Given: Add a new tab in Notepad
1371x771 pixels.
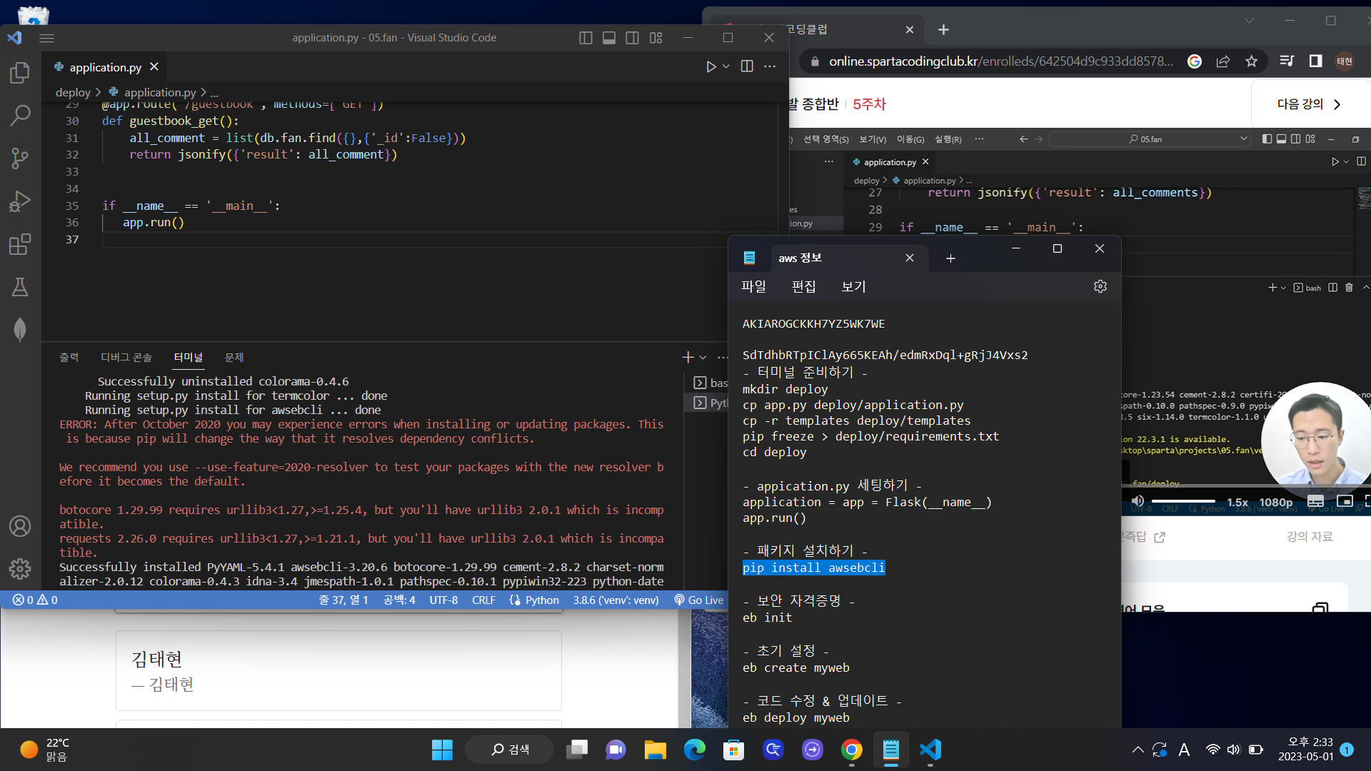Looking at the screenshot, I should [950, 258].
